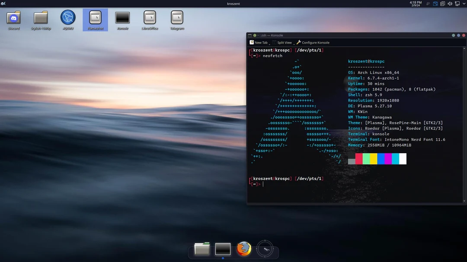This screenshot has height=262, width=467.
Task: Click 'OS: Arch Linux x86_64' line
Action: point(374,73)
